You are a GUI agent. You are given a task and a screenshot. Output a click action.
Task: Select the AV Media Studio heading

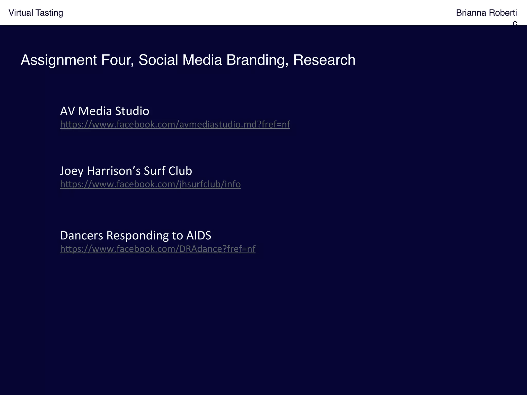104,111
